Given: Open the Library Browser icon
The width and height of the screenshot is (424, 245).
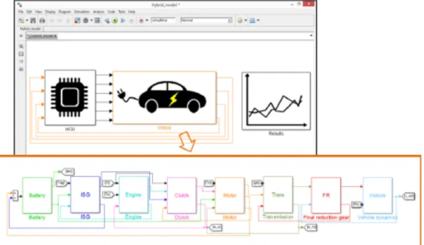Looking at the screenshot, I should pos(78,20).
